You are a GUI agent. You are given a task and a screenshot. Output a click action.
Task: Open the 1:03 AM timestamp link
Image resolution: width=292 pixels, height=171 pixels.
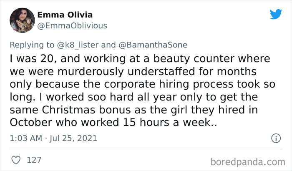coord(25,138)
